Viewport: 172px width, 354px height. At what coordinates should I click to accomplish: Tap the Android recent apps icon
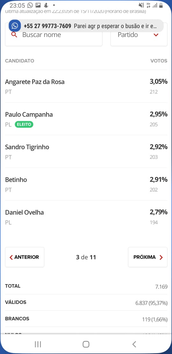point(38,344)
